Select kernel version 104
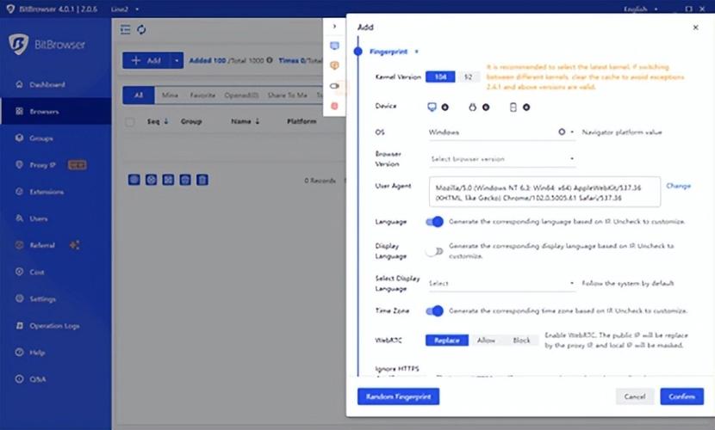The image size is (715, 430). pos(440,77)
